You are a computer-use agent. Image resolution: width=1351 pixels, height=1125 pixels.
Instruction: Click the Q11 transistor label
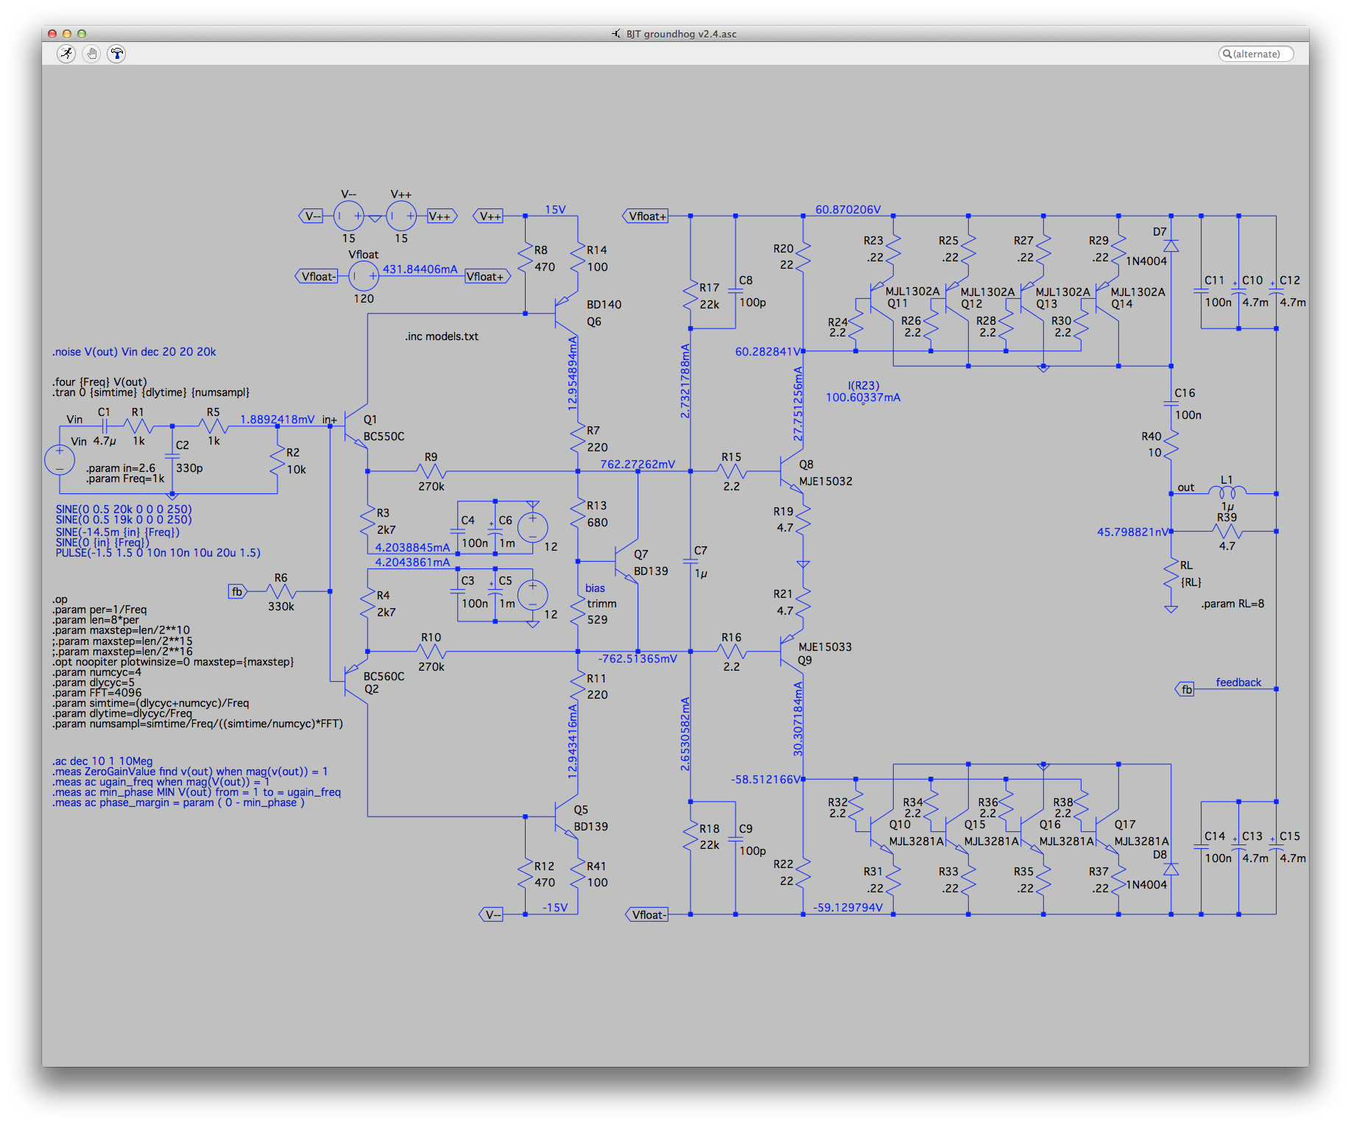[897, 303]
